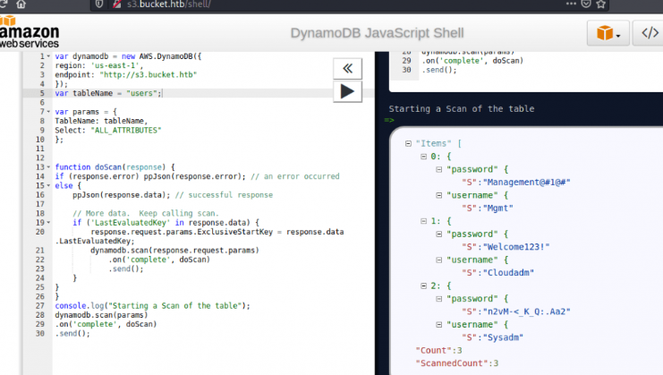This screenshot has width=663, height=375.
Task: Click the "Sysadm" username value
Action: pos(503,337)
